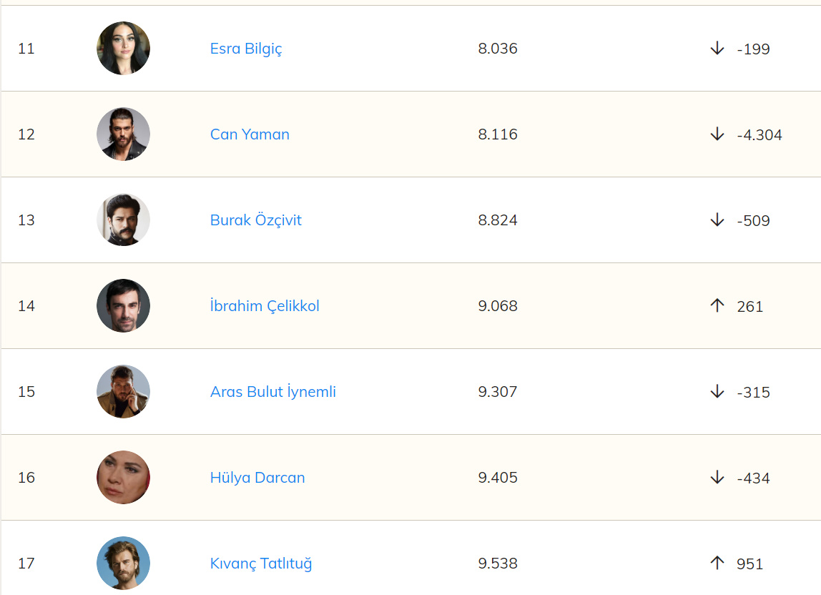821x595 pixels.
Task: Go to Aras Bulut İynemli's page
Action: click(273, 392)
